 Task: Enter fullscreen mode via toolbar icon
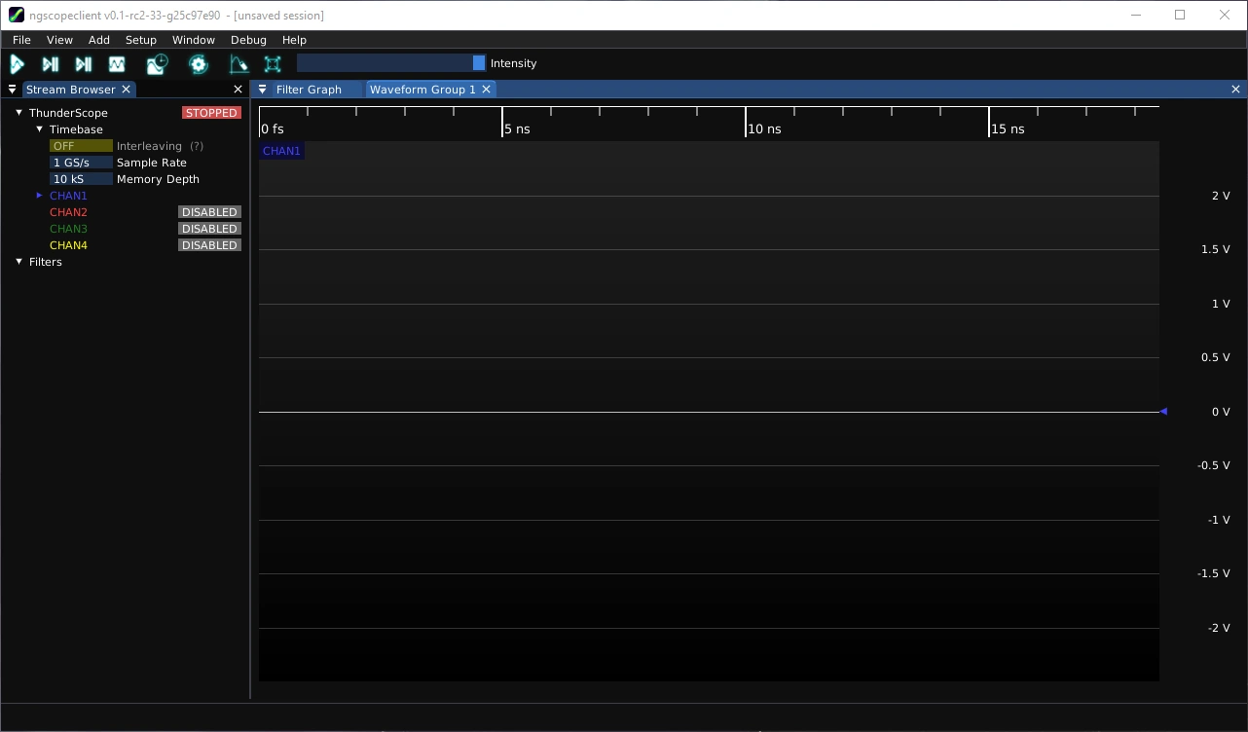pyautogui.click(x=273, y=63)
